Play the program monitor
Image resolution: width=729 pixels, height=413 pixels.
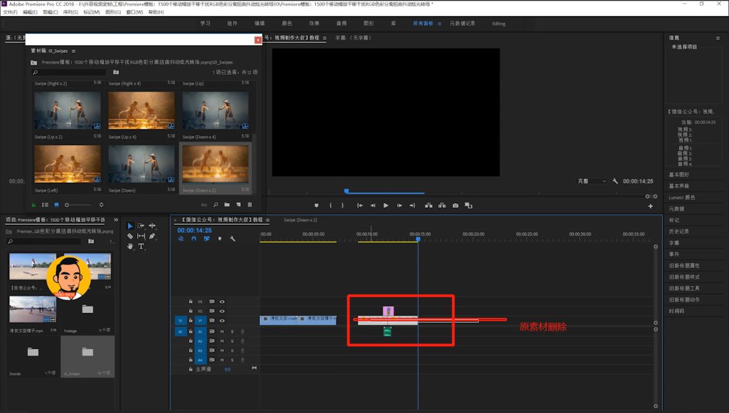click(386, 205)
